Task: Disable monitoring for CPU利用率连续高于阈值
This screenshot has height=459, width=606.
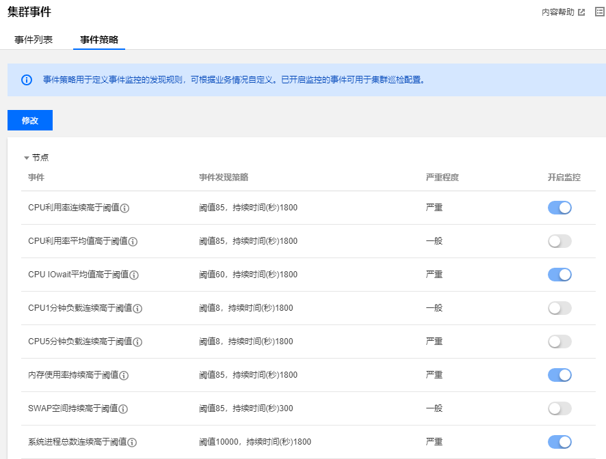Action: [559, 208]
